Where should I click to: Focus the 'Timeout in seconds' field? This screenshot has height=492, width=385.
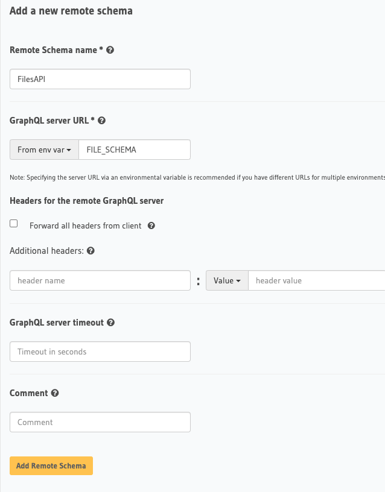point(100,352)
